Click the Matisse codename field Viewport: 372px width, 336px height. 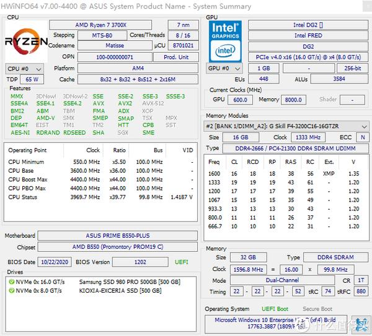[115, 45]
